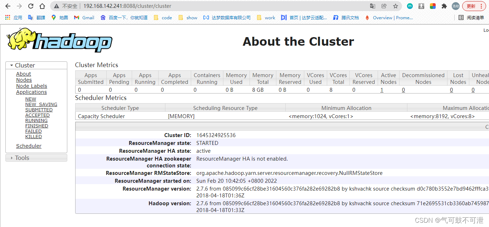Expand the Tools sidebar section
The image size is (489, 227).
(36, 158)
